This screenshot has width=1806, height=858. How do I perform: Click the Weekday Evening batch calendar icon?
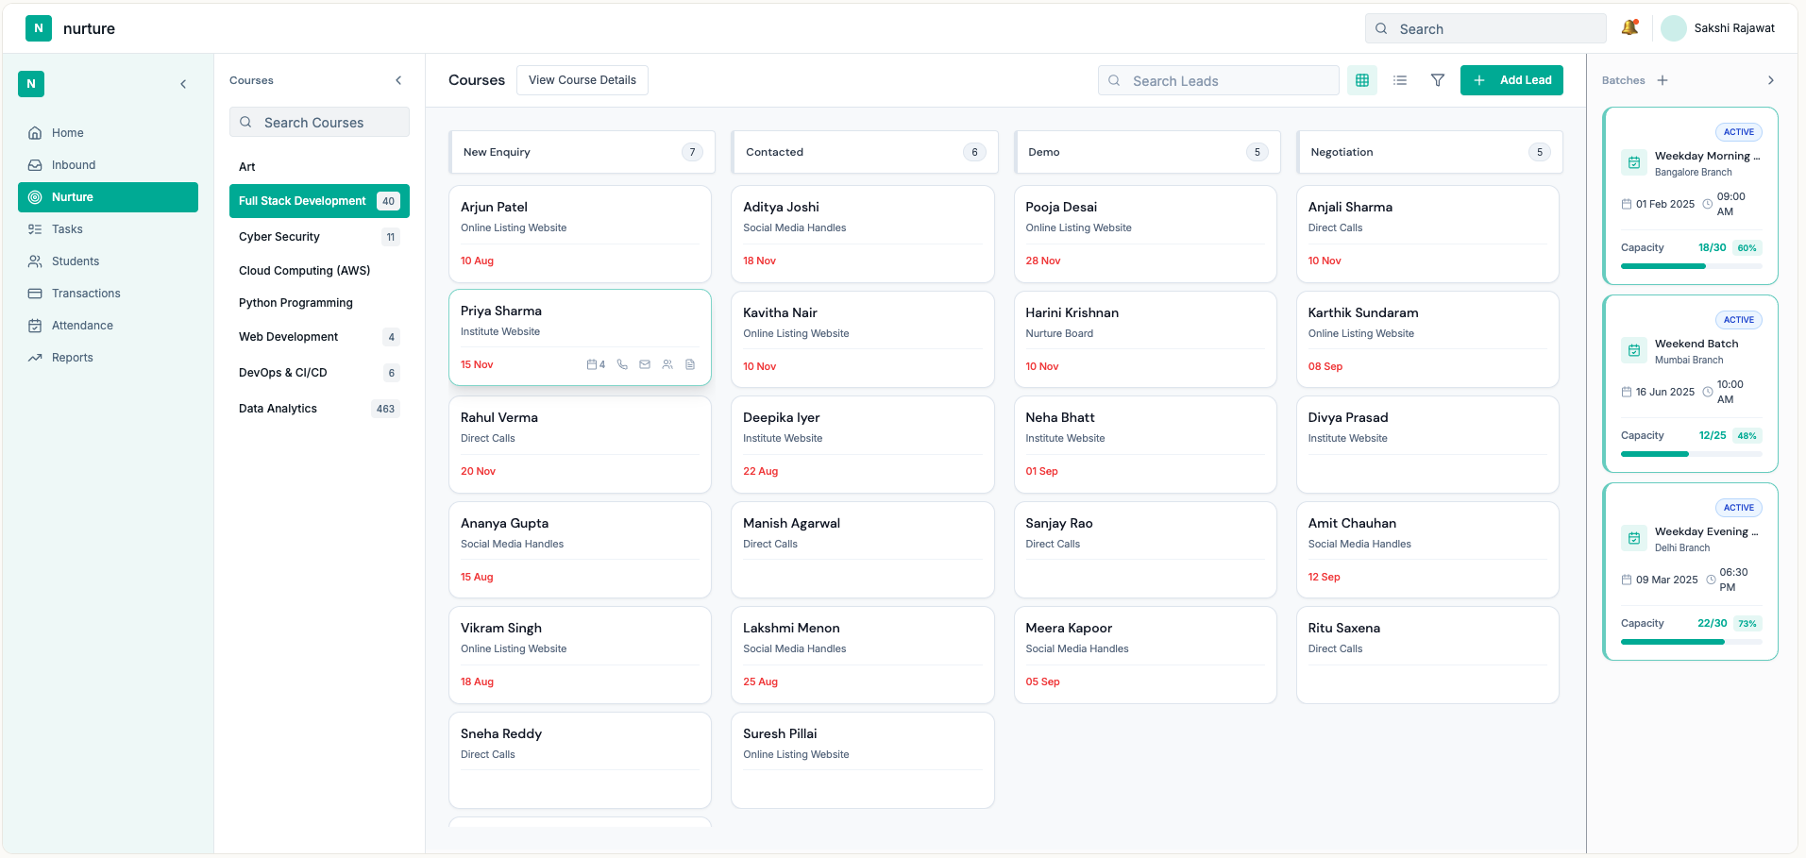click(x=1634, y=538)
